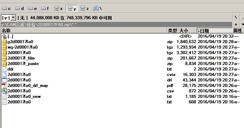Switch to drive d
This screenshot has width=244, height=128.
[x=20, y=9]
